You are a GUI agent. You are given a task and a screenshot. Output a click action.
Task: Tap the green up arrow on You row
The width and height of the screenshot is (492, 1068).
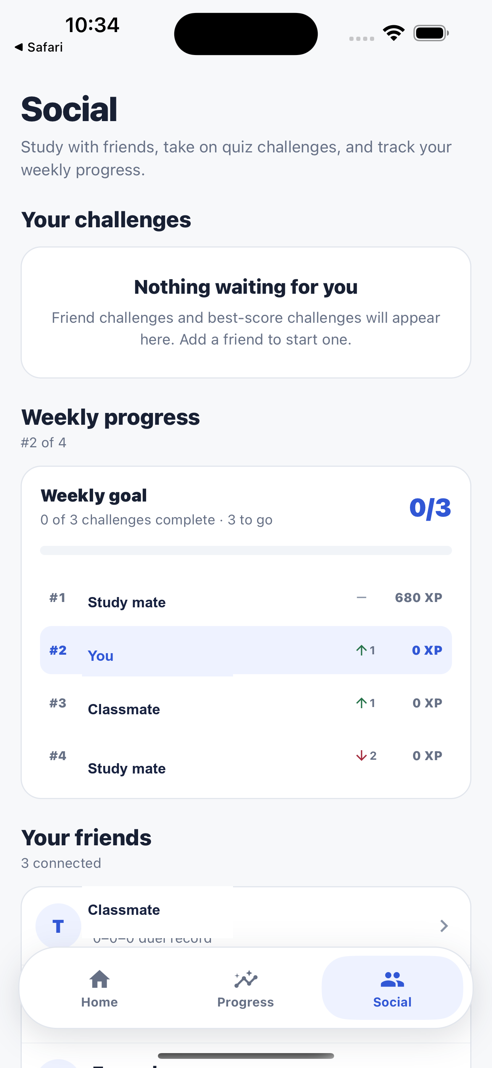[361, 650]
